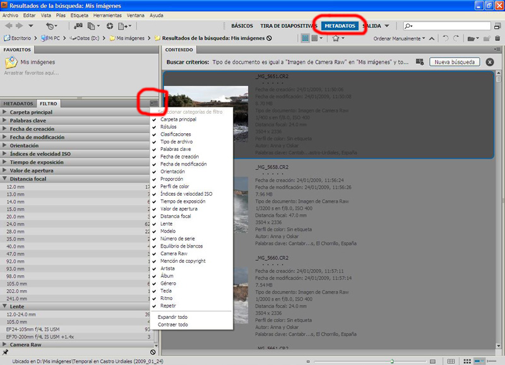This screenshot has width=505, height=365.
Task: Open the refine stack icon menu
Action: point(93,26)
